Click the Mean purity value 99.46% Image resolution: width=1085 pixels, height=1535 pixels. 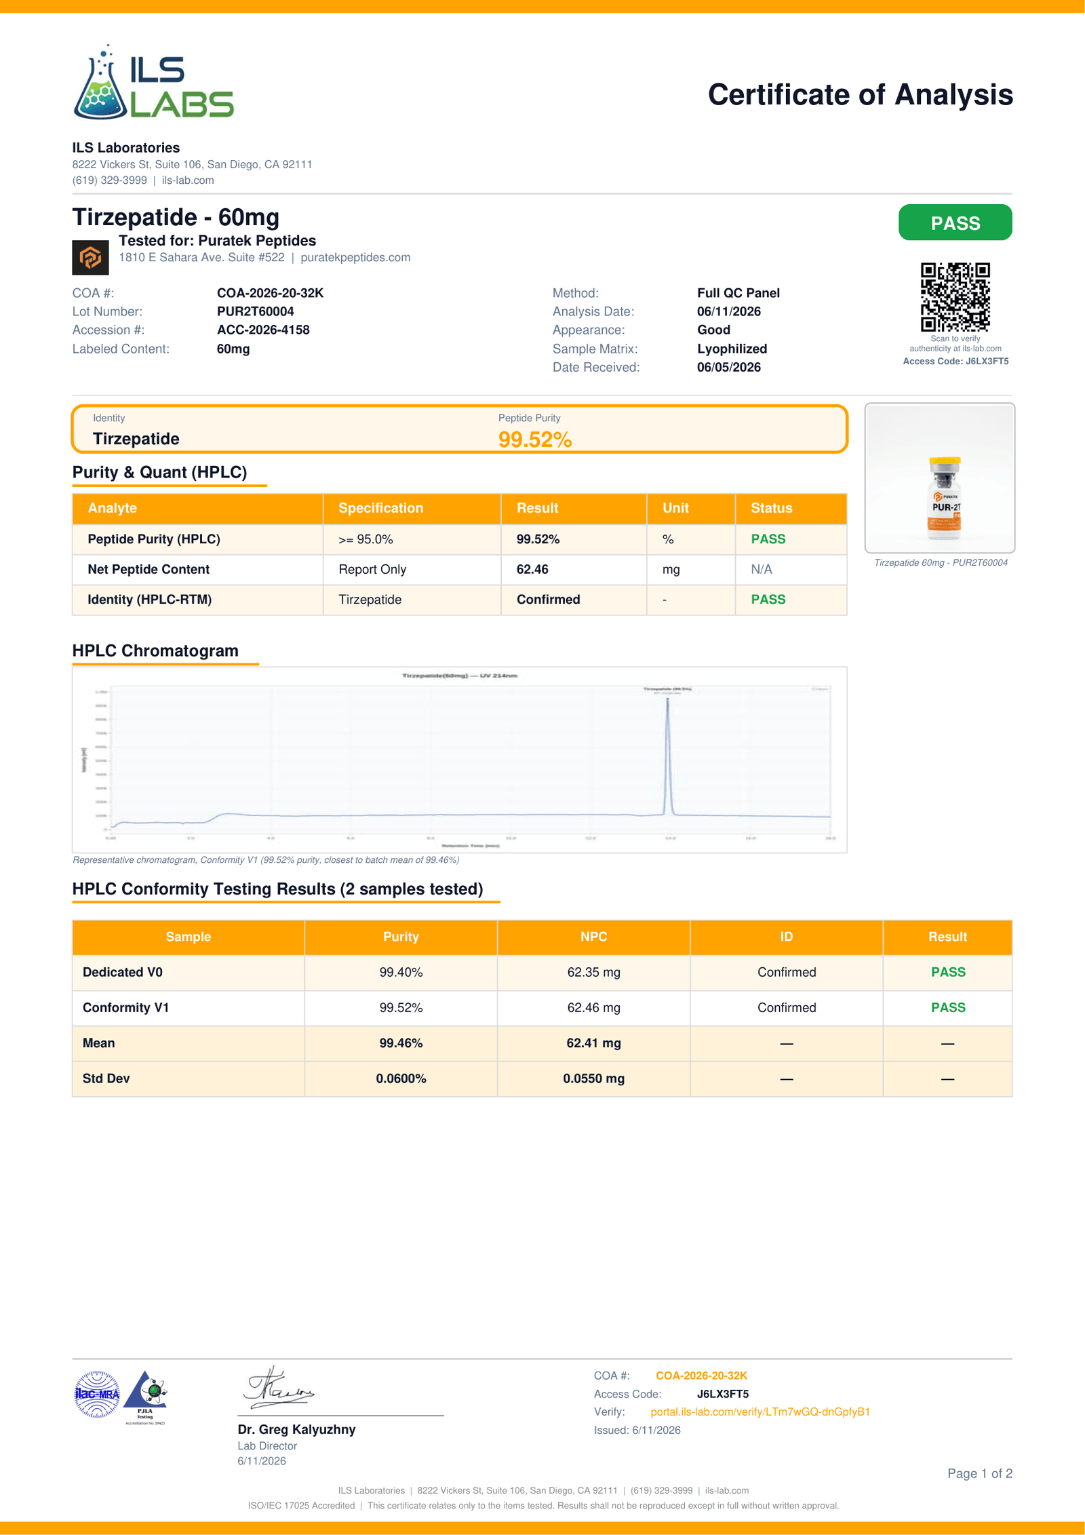click(x=401, y=1043)
